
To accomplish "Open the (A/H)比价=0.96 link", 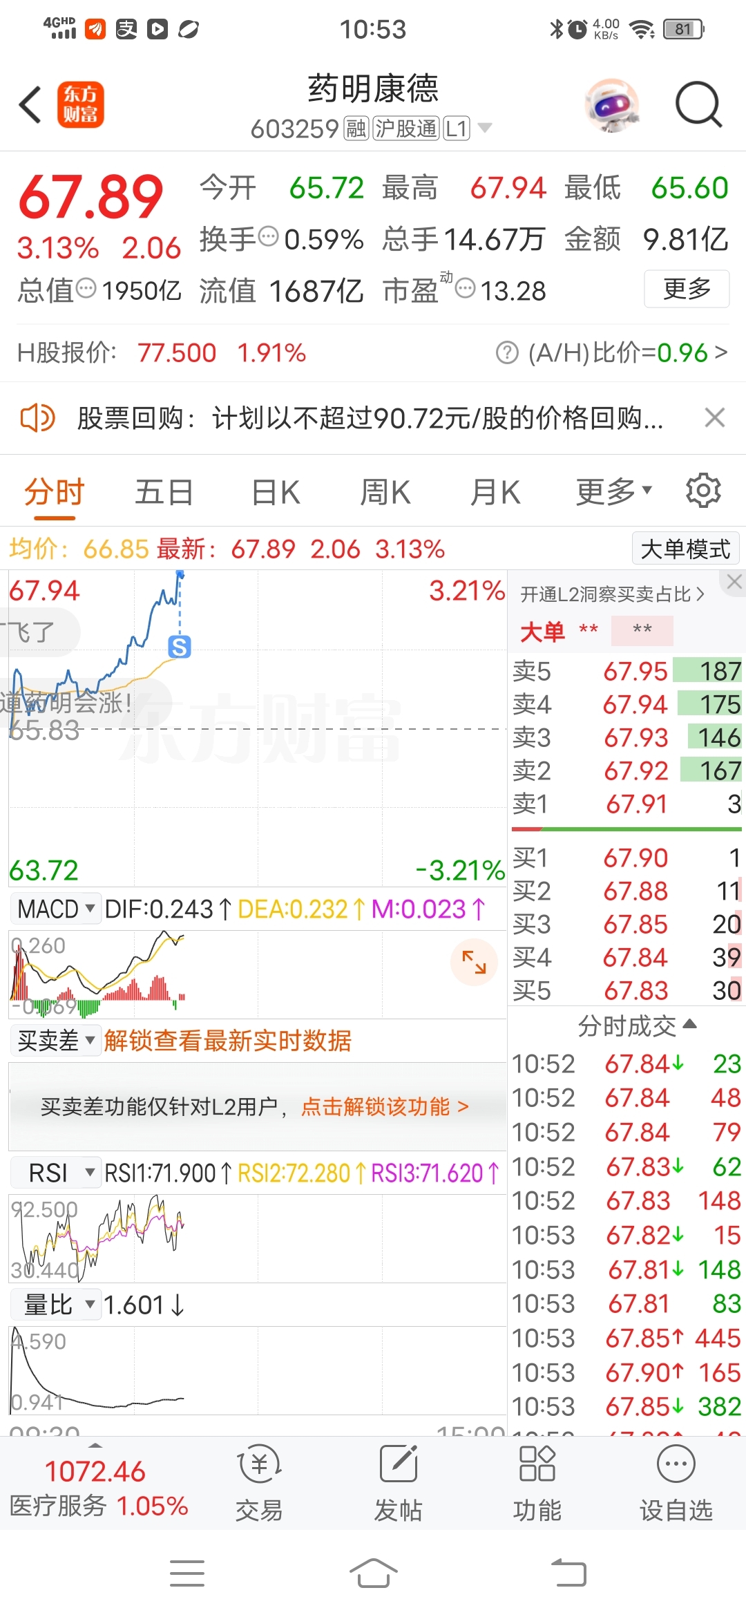I will pyautogui.click(x=628, y=353).
